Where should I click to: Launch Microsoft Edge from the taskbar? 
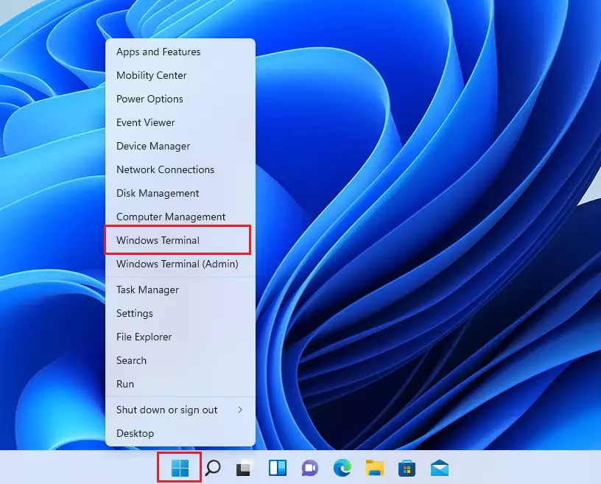[x=342, y=468]
